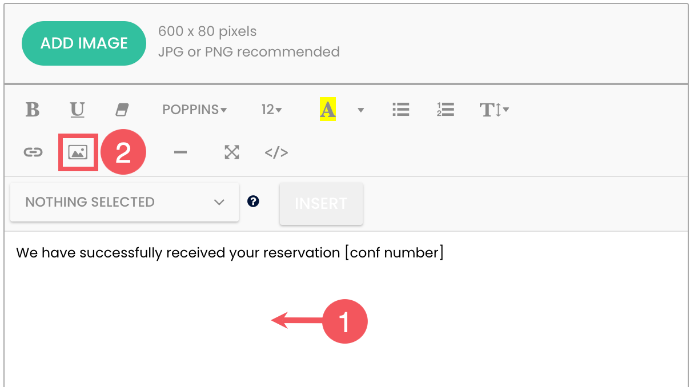Expand the text color options arrow
Viewport: 690px width, 387px height.
coord(360,110)
